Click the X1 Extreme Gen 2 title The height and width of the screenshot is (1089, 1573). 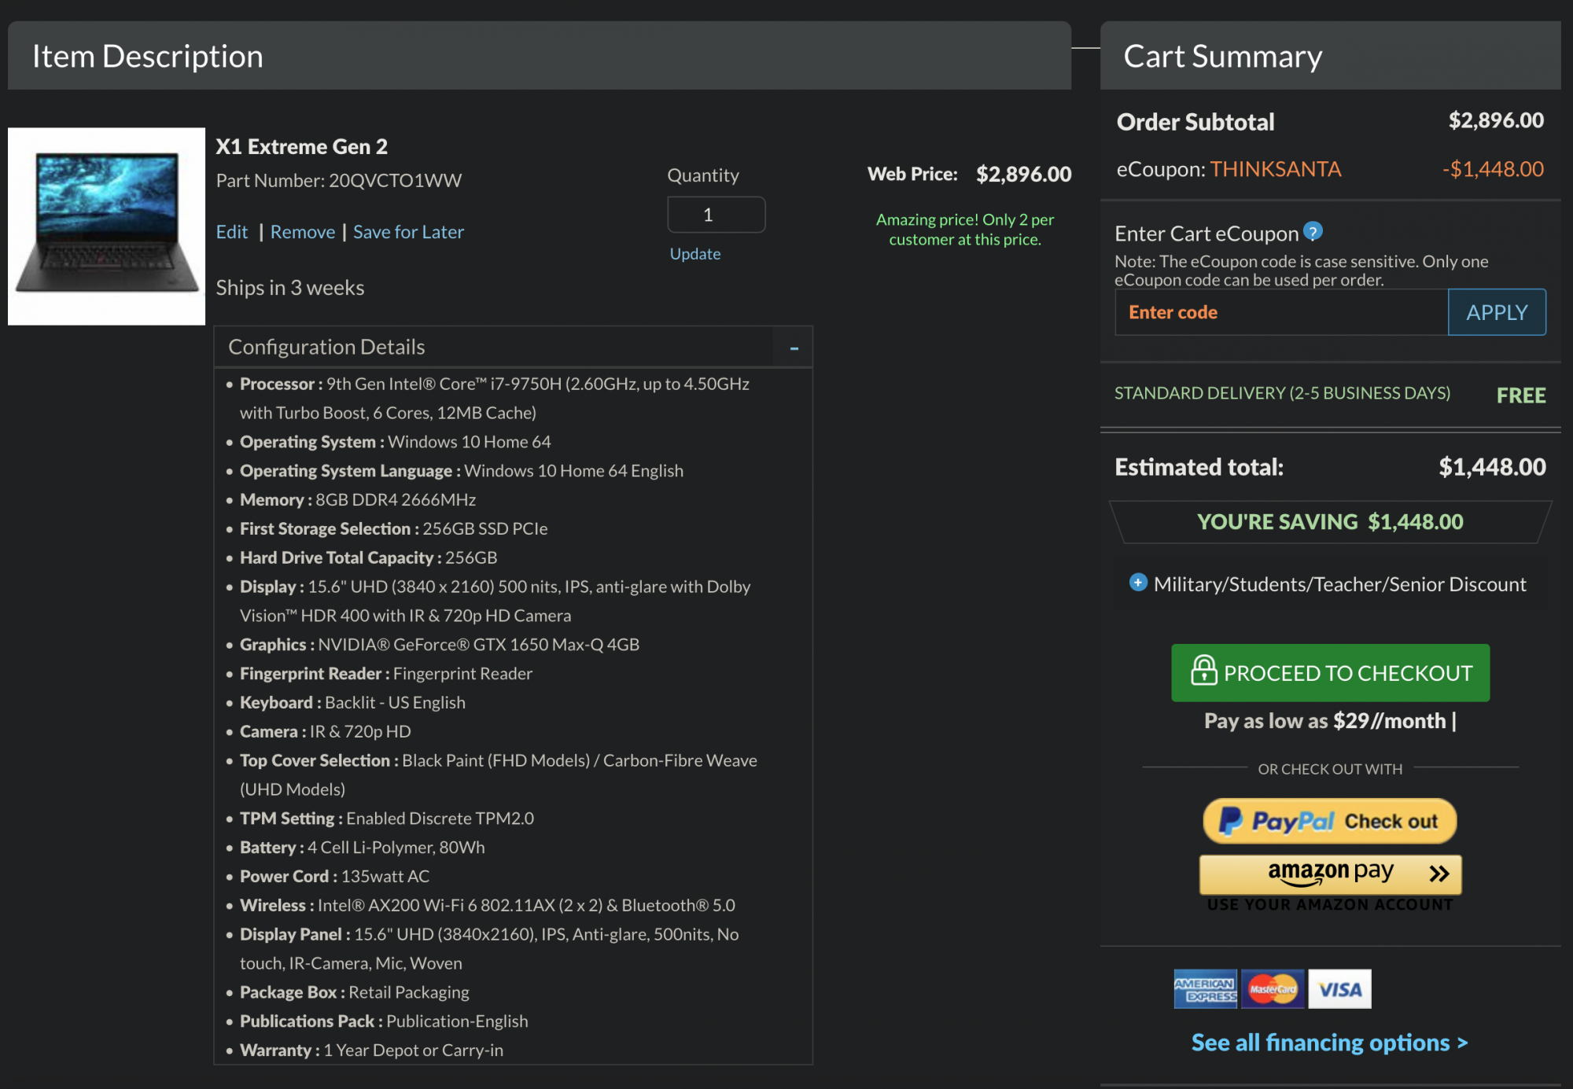301,147
